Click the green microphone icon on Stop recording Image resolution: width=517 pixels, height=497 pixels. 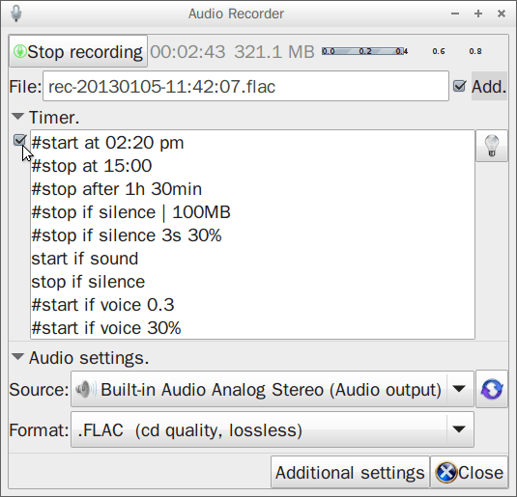point(19,52)
